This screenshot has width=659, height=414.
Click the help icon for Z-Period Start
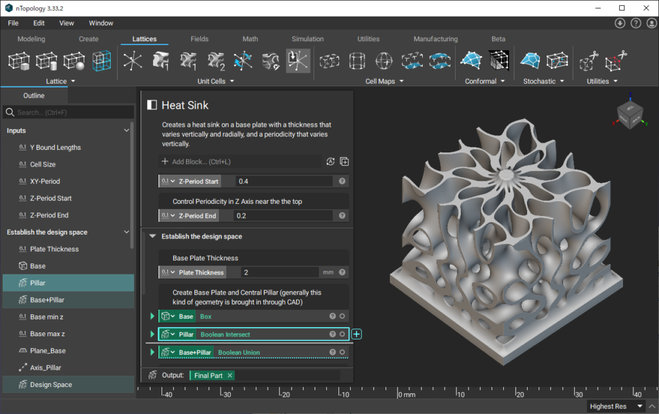[x=342, y=181]
